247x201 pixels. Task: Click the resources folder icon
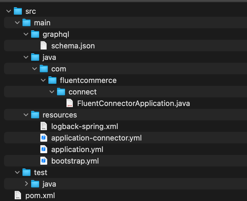coord(35,115)
